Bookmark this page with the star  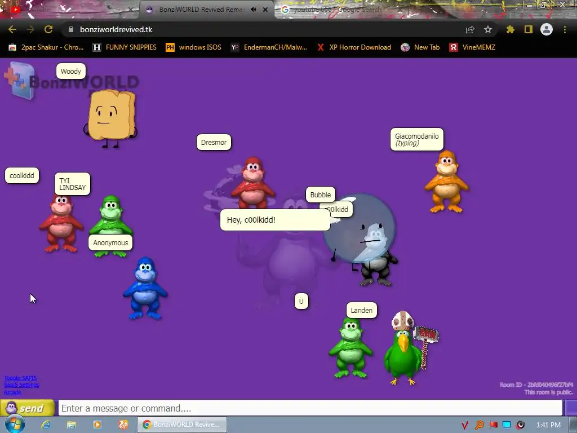point(488,29)
